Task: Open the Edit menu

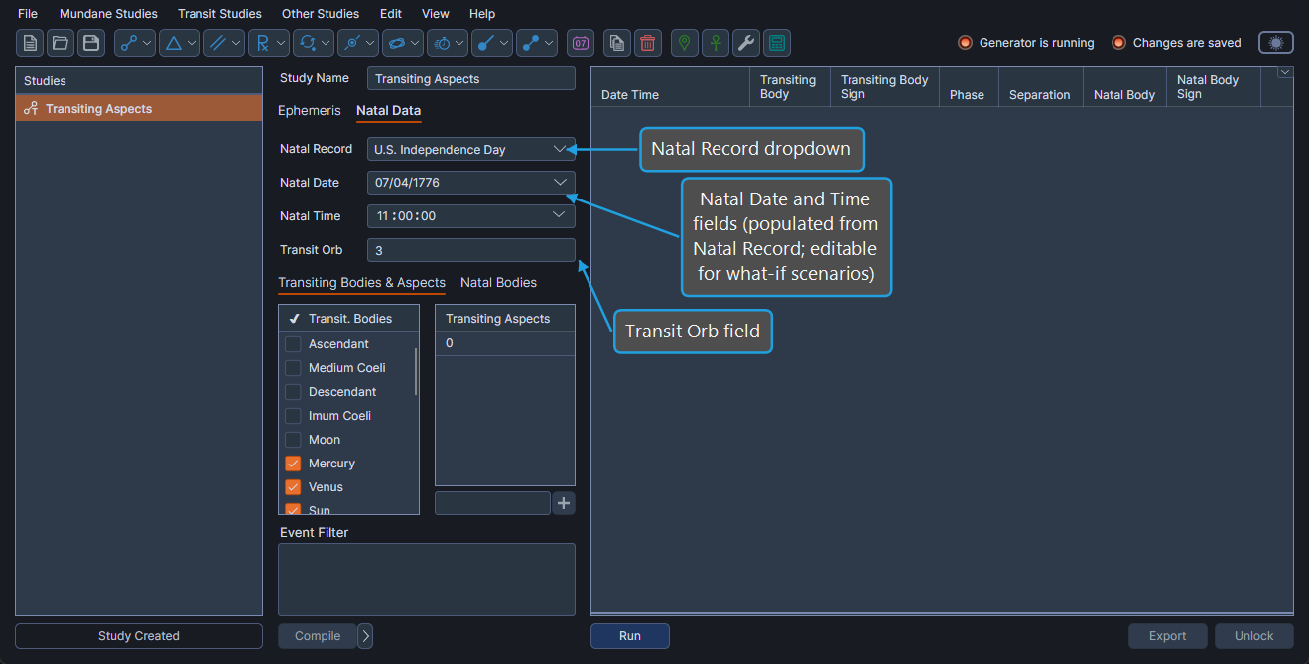Action: coord(391,14)
